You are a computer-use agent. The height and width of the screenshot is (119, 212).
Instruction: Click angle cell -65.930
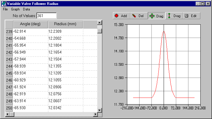pyautogui.click(x=31, y=108)
